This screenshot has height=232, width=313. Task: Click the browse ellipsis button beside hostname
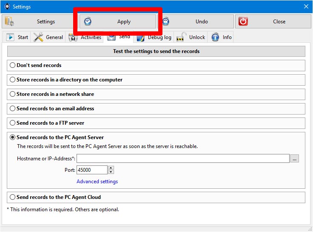[295, 159]
